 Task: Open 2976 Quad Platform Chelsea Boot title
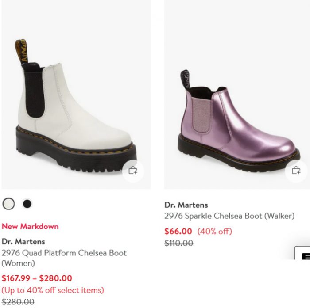click(x=64, y=258)
